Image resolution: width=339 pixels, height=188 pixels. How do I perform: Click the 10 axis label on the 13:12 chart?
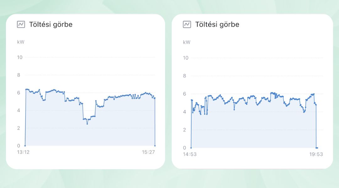[x=20, y=57]
